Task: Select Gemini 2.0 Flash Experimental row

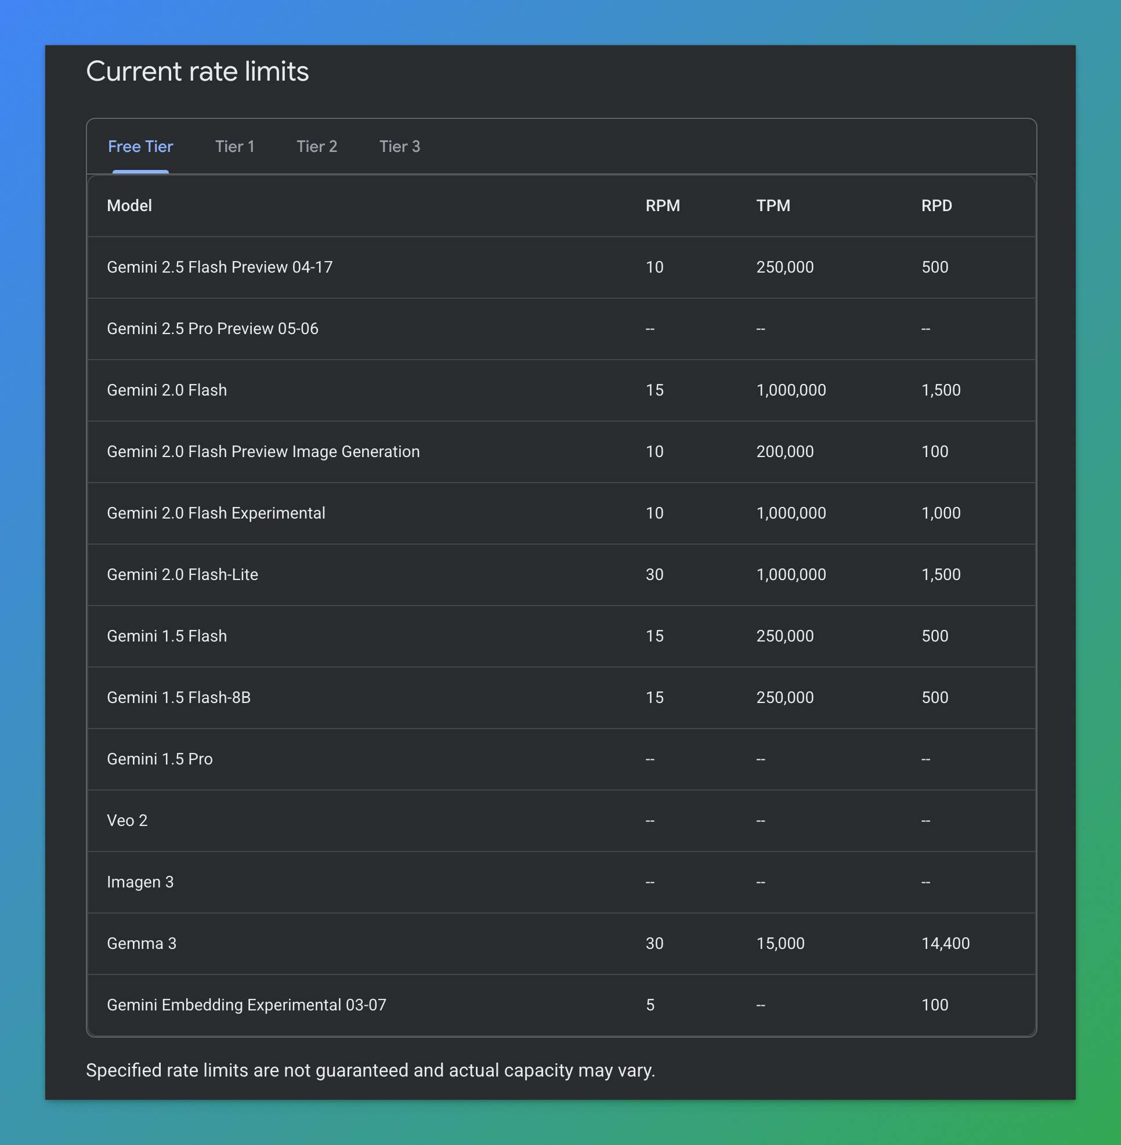Action: coord(216,513)
